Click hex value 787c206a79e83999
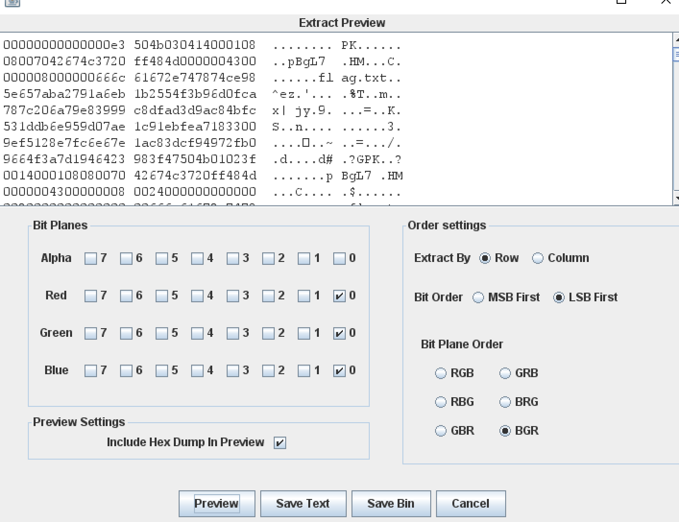Image resolution: width=679 pixels, height=522 pixels. 64,110
